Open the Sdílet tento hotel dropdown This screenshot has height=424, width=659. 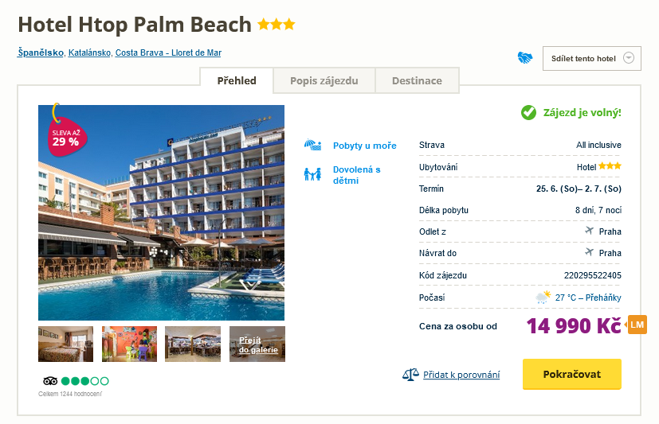coord(592,58)
